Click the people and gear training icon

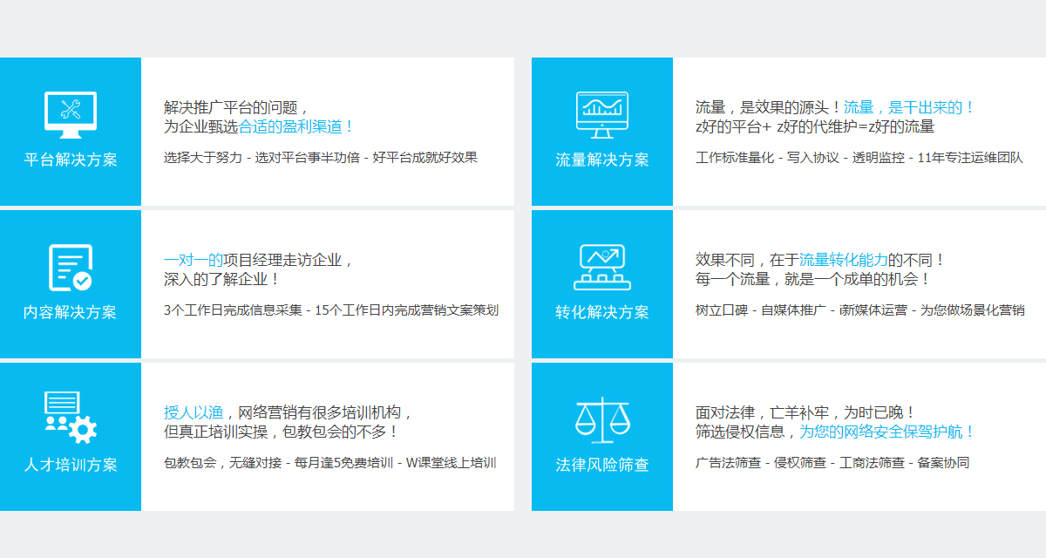tap(71, 418)
